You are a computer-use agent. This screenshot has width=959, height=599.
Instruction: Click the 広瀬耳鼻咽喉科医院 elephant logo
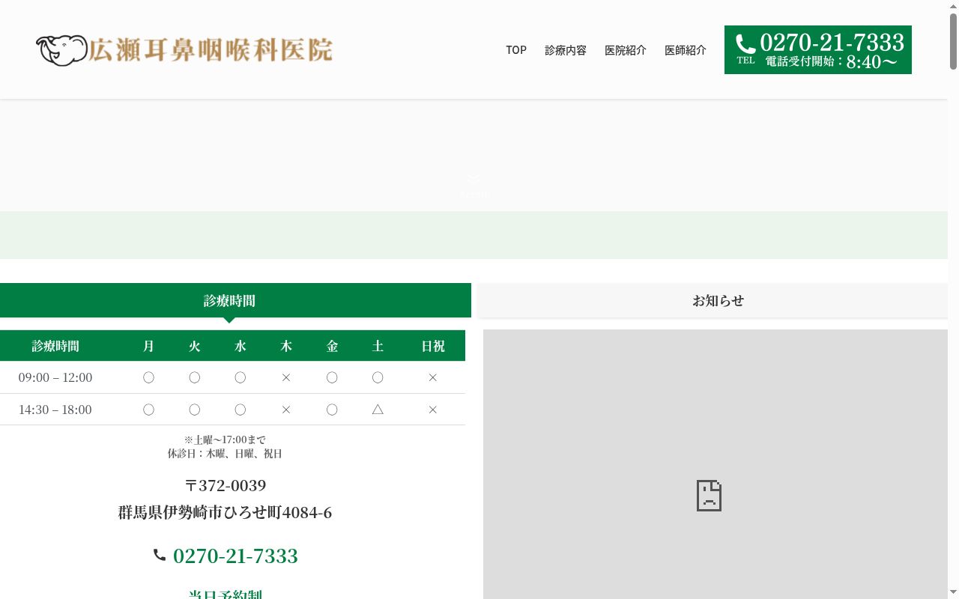coord(184,50)
